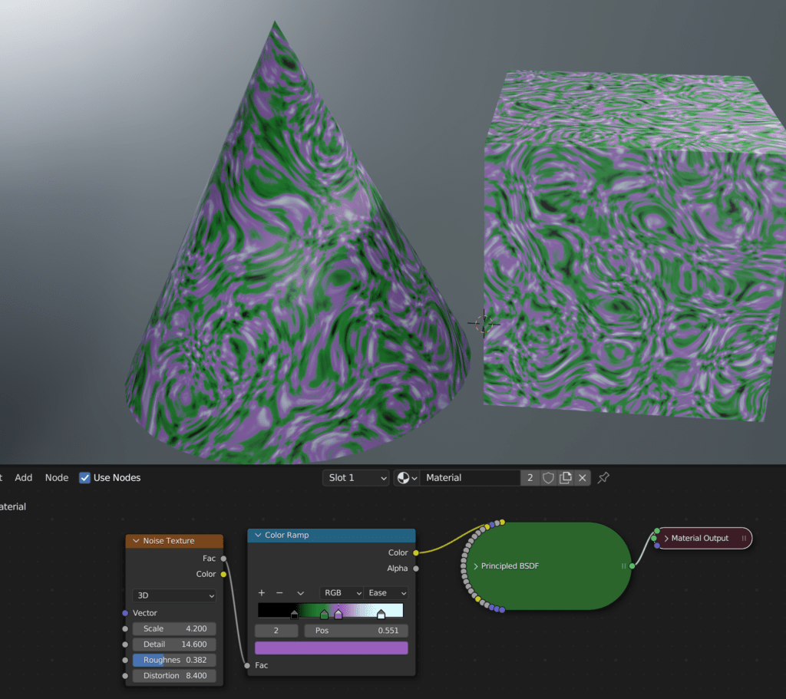
Task: Toggle the Use Nodes checkbox
Action: click(85, 477)
